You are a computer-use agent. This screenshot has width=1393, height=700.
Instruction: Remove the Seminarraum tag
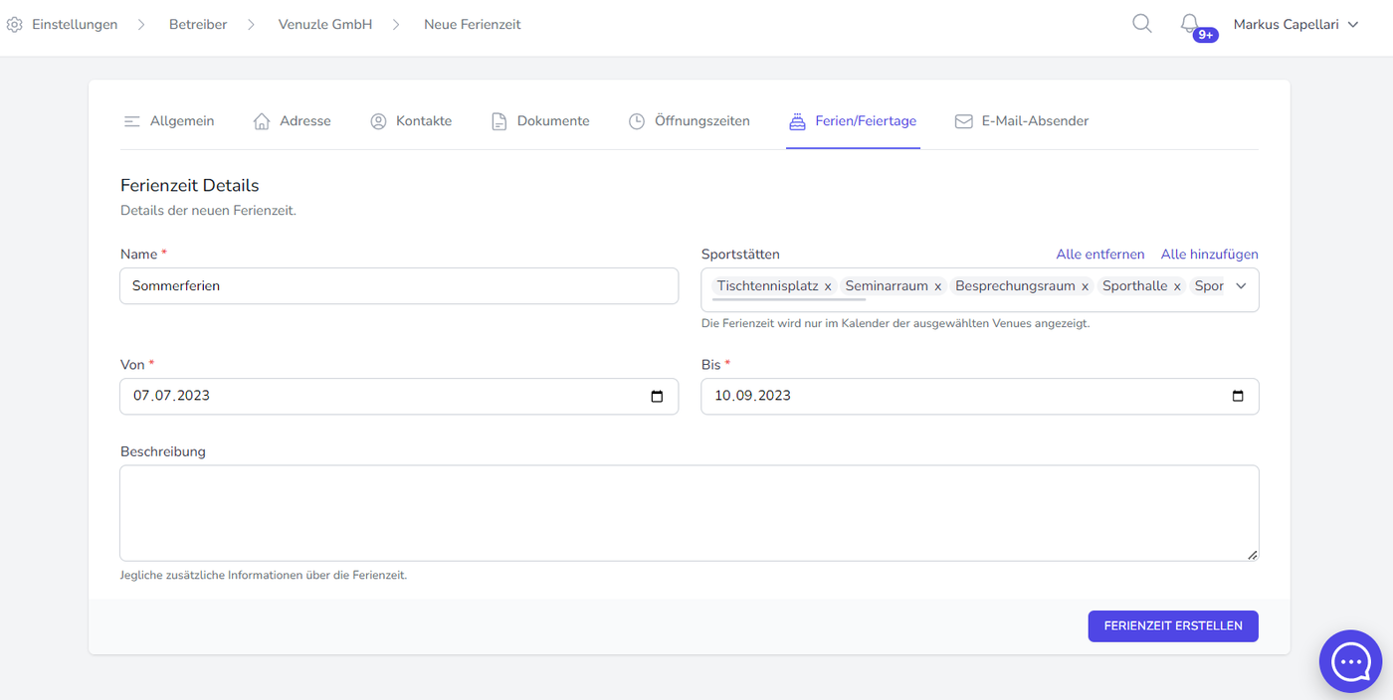coord(937,286)
